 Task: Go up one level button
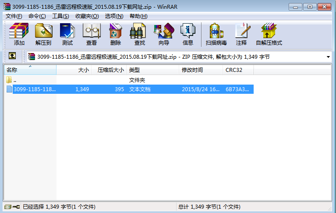point(12,56)
